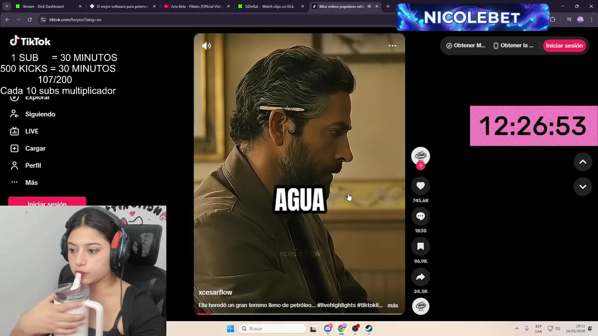The width and height of the screenshot is (598, 336).
Task: Switch to the Aria Bela - Pilates tab
Action: tap(196, 7)
